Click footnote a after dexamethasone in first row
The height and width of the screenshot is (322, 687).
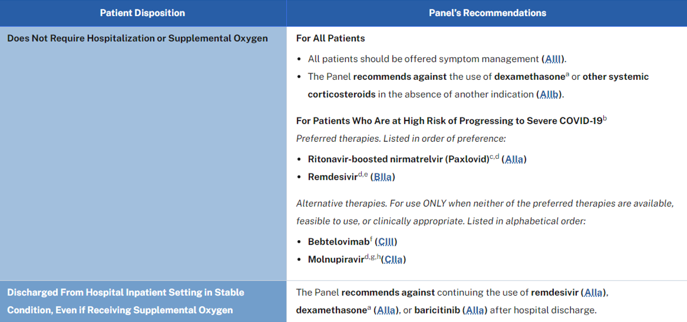568,74
